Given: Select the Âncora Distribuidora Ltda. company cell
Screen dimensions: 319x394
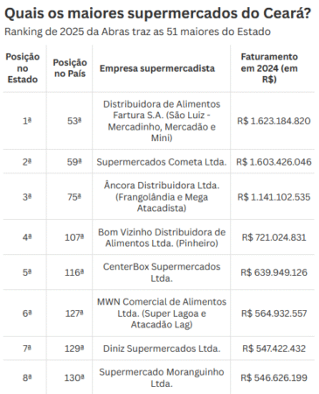Looking at the screenshot, I should click(x=162, y=197).
